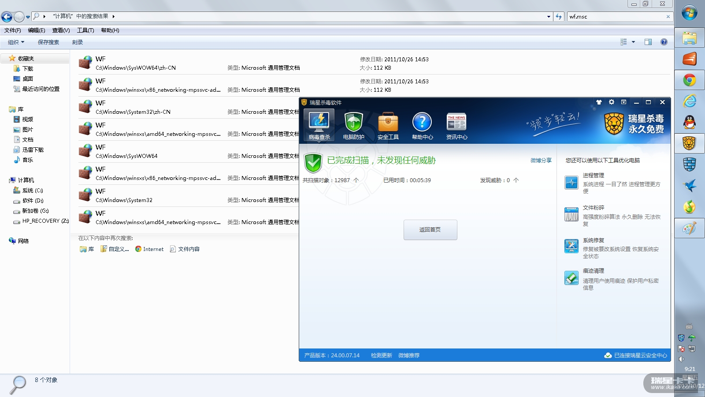The image size is (705, 397).
Task: Click the 已连接瑞星云安全中心 cloud status
Action: coord(636,356)
